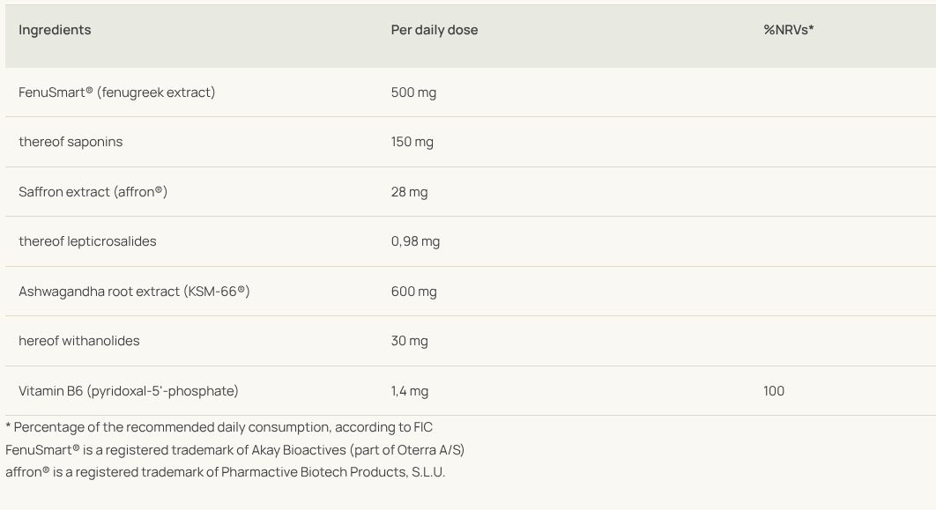Click the FenuSmart trademark footnote line
The width and height of the screenshot is (936, 510).
click(234, 450)
